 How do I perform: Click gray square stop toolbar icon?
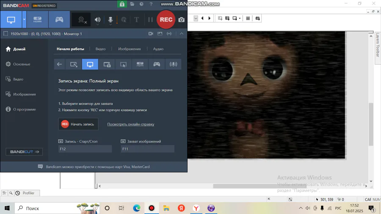pyautogui.click(x=248, y=18)
